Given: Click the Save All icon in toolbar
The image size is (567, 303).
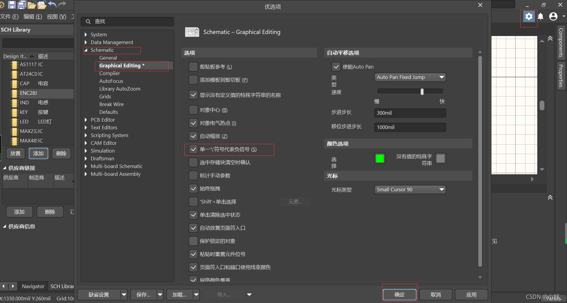Looking at the screenshot, I should [x=22, y=5].
